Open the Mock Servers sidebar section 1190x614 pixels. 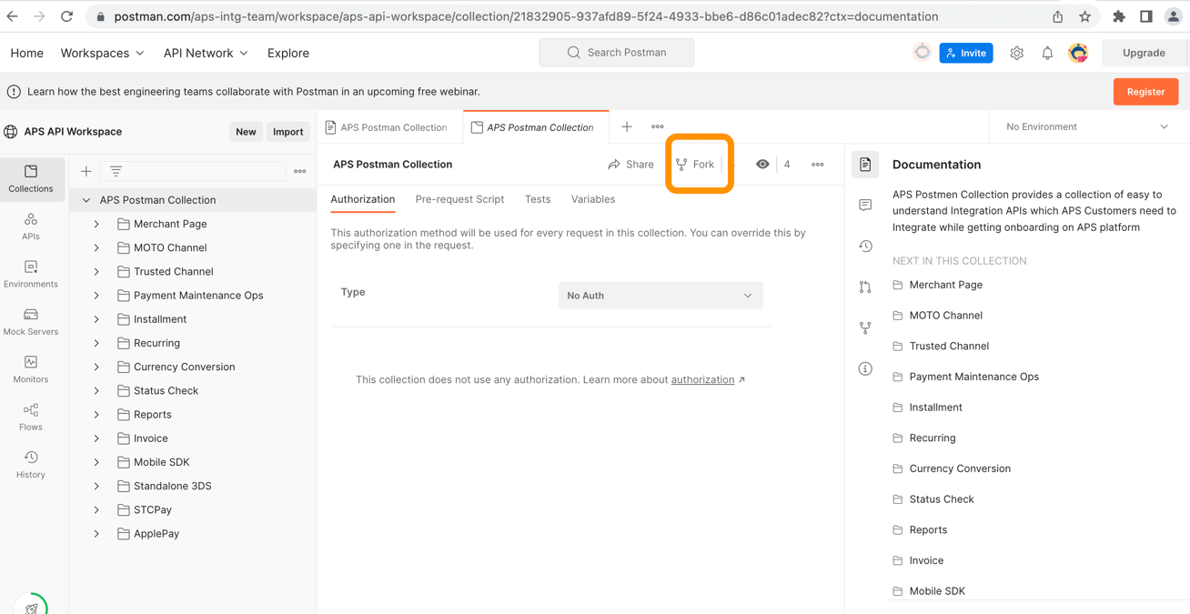click(x=30, y=321)
